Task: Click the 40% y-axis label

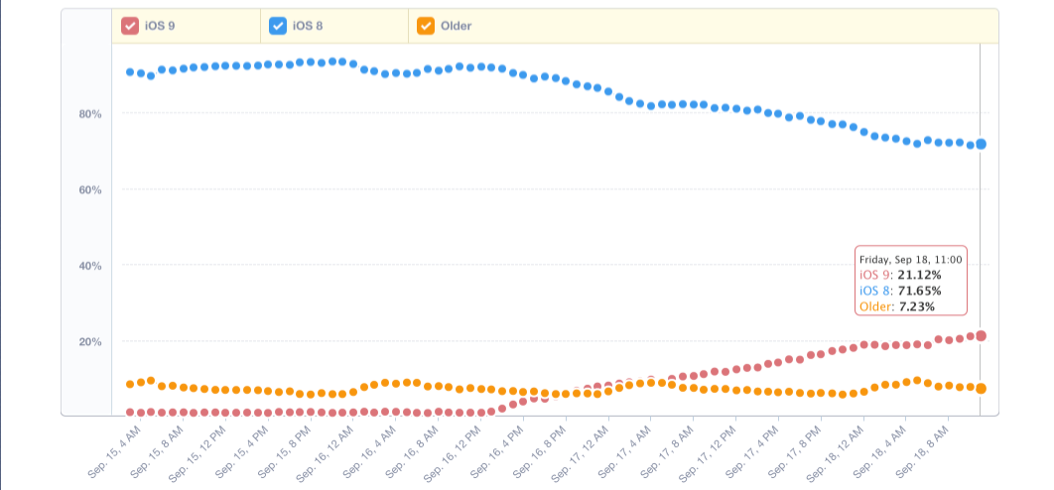Action: coord(90,266)
